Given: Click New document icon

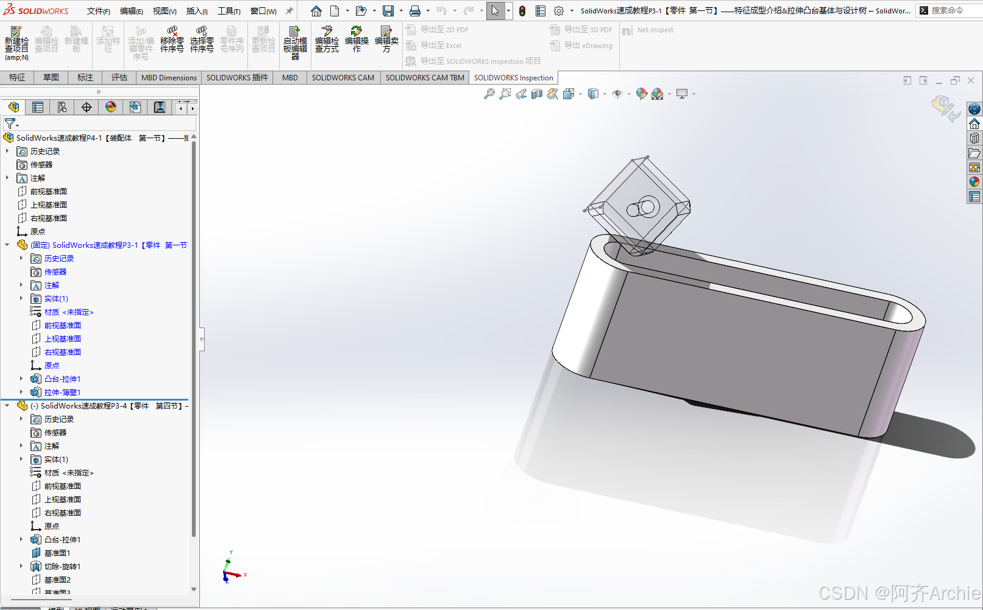Looking at the screenshot, I should click(335, 11).
